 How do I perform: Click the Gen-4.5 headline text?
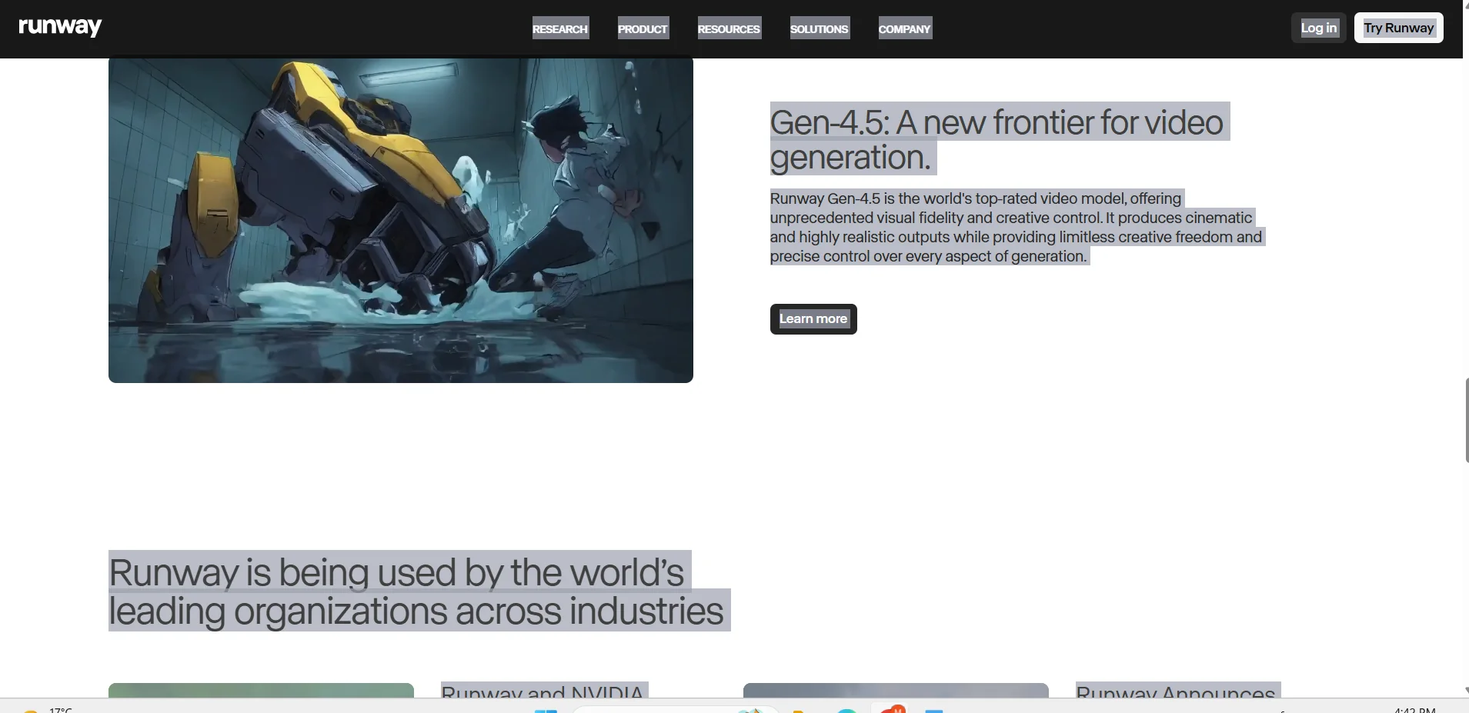coord(996,139)
